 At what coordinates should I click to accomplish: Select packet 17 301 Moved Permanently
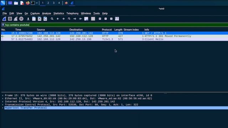(114, 36)
